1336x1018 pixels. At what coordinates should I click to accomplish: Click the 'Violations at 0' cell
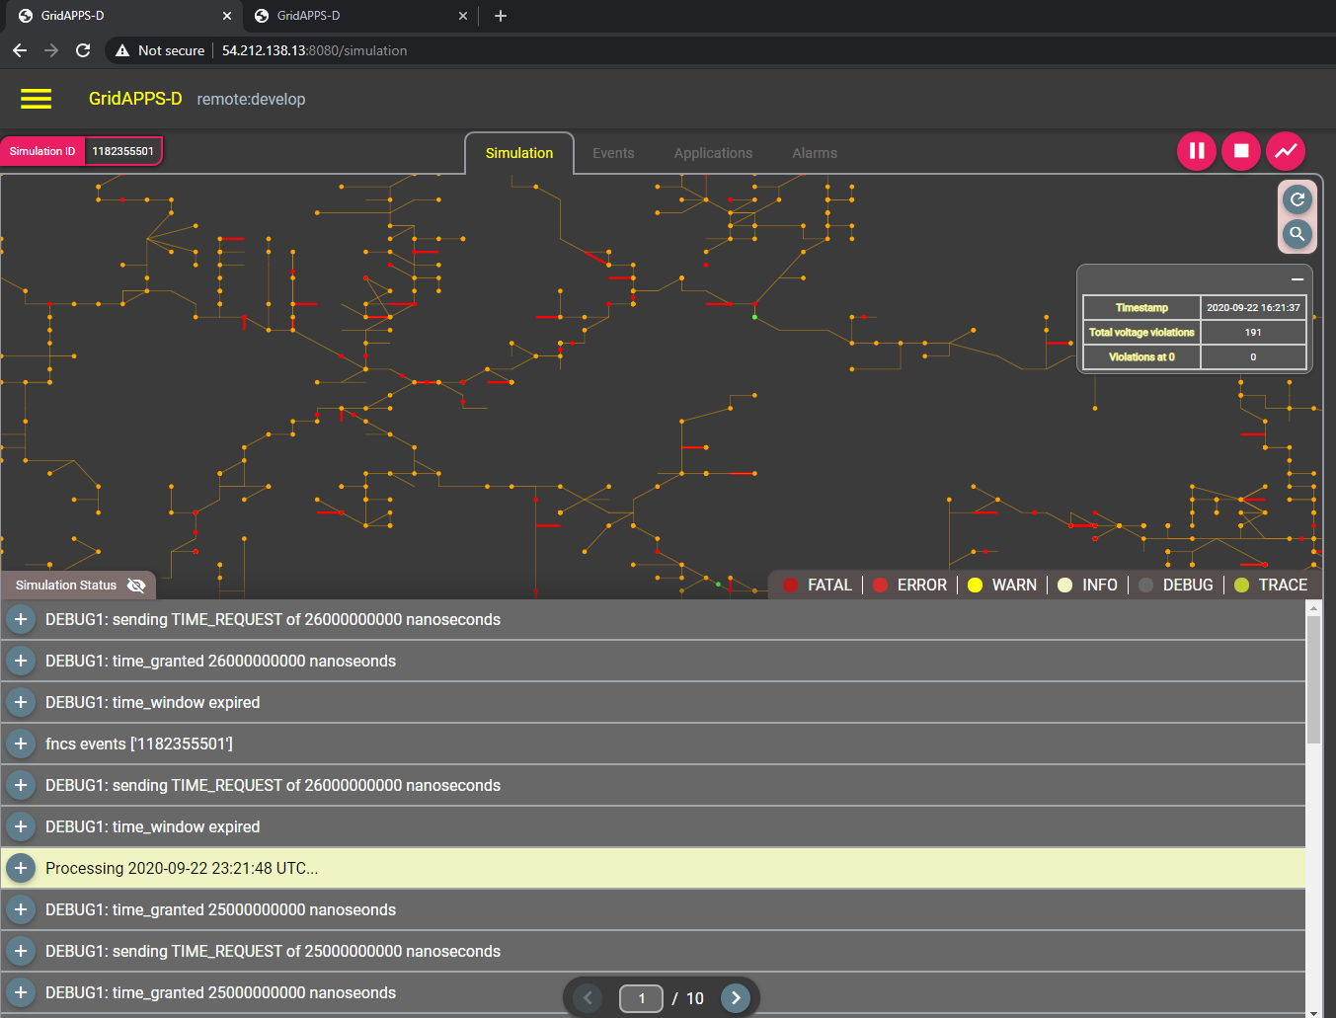point(1141,357)
